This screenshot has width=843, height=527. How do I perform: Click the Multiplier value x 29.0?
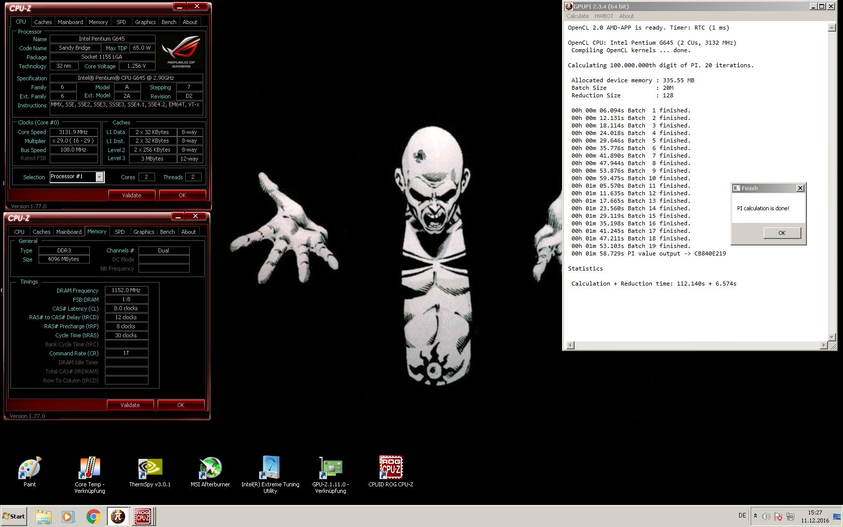pyautogui.click(x=73, y=141)
